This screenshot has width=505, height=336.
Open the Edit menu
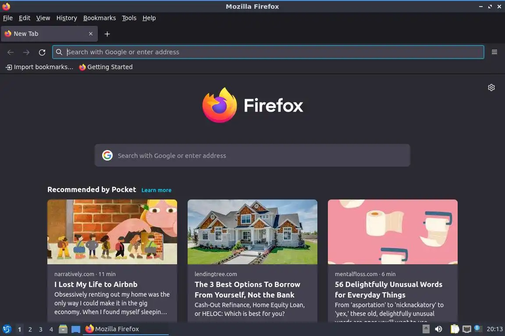click(x=25, y=18)
